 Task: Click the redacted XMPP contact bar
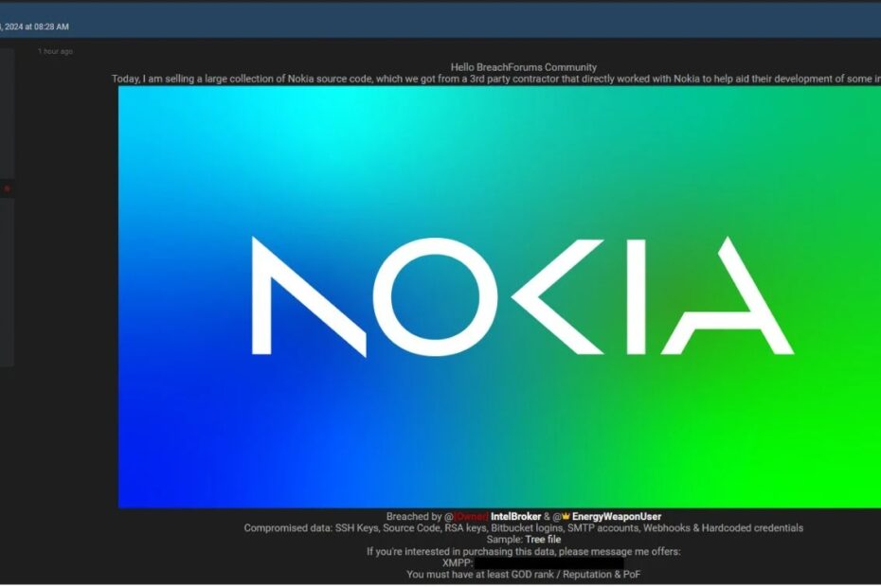[x=548, y=562]
